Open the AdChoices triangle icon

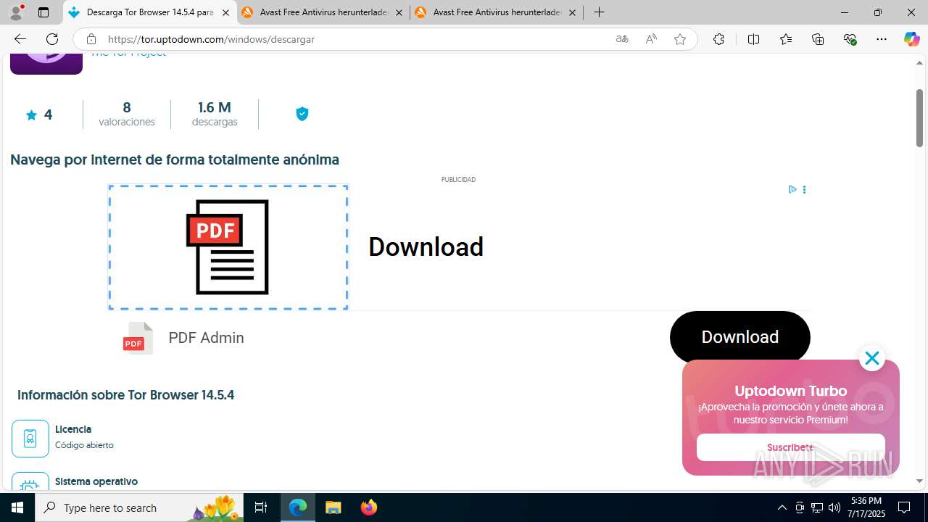click(792, 189)
